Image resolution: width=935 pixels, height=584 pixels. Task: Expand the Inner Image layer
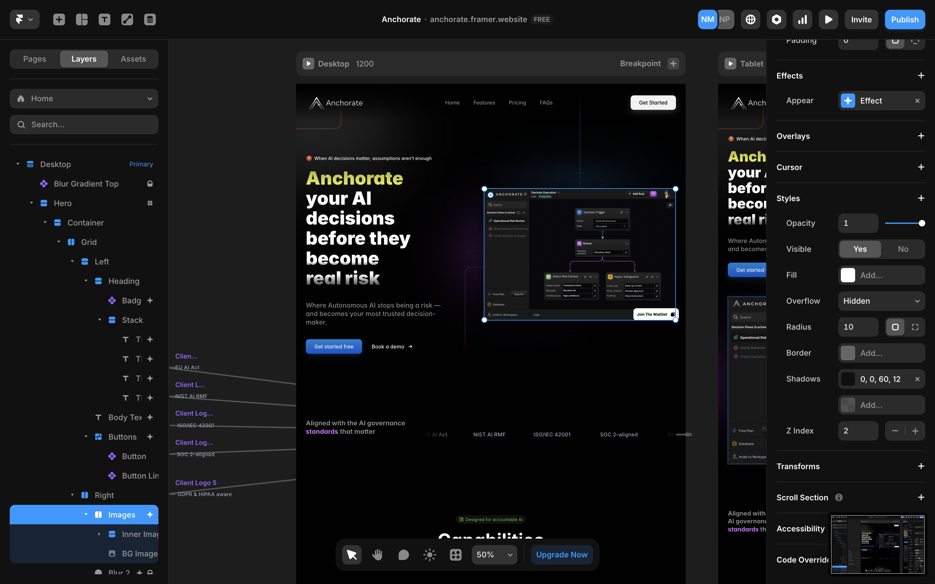coord(99,534)
